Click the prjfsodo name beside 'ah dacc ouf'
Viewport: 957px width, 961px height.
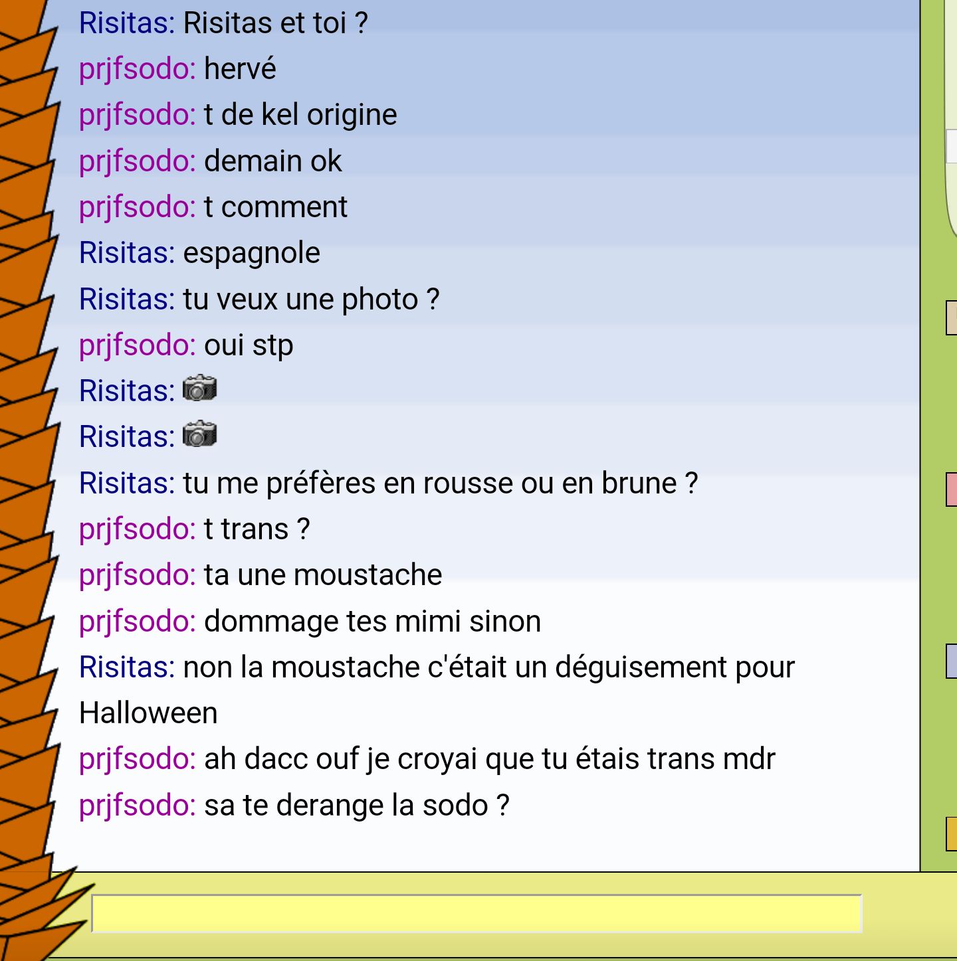click(x=138, y=759)
